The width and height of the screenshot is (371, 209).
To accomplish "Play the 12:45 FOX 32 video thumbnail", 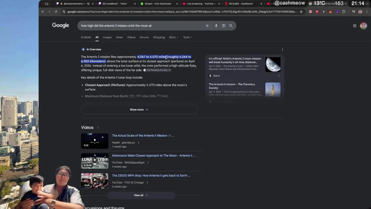I will tap(94, 181).
